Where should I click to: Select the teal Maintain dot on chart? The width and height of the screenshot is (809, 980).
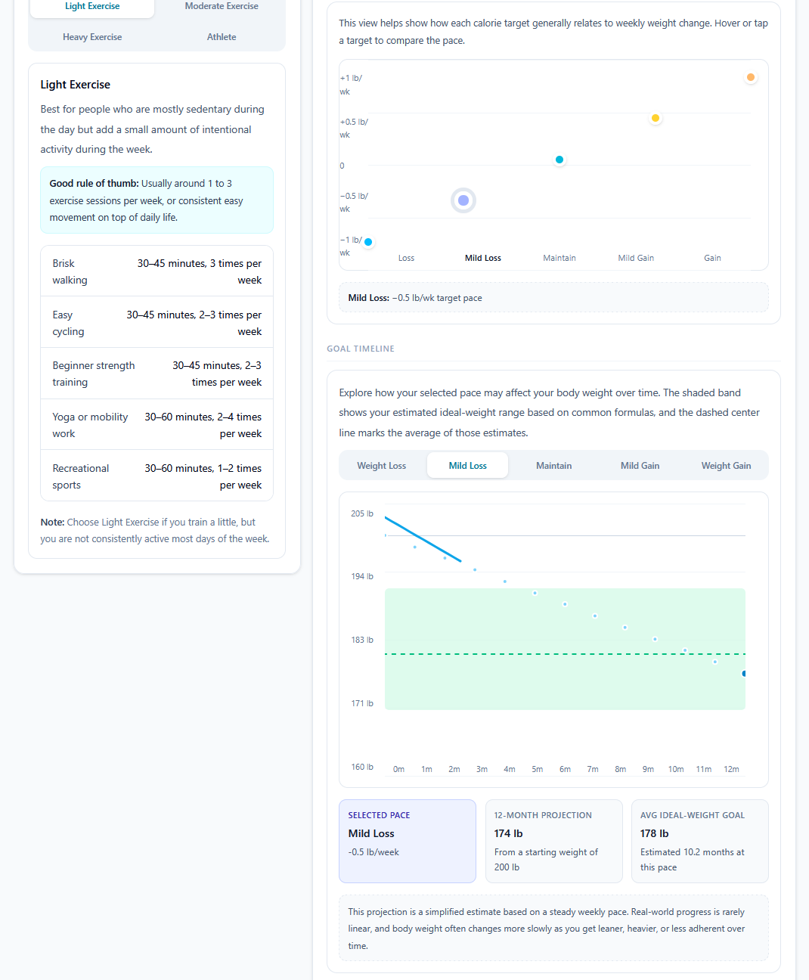559,160
